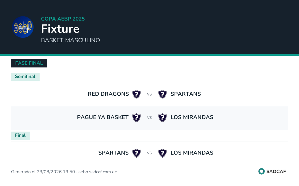
Task: Open RED DRAGONS team name
Action: (108, 94)
